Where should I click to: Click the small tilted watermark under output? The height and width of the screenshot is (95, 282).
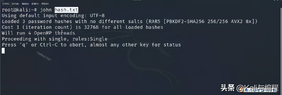click(x=44, y=56)
